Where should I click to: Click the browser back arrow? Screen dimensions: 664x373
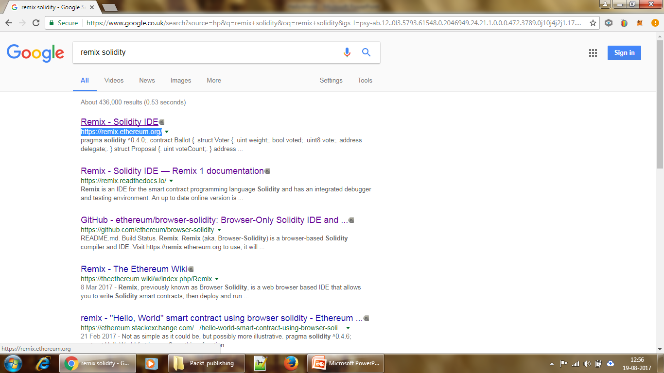(9, 23)
